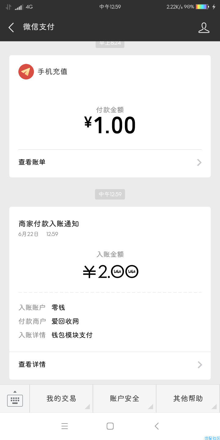Tap the battery icon in status bar
The height and width of the screenshot is (440, 220).
[202, 7]
